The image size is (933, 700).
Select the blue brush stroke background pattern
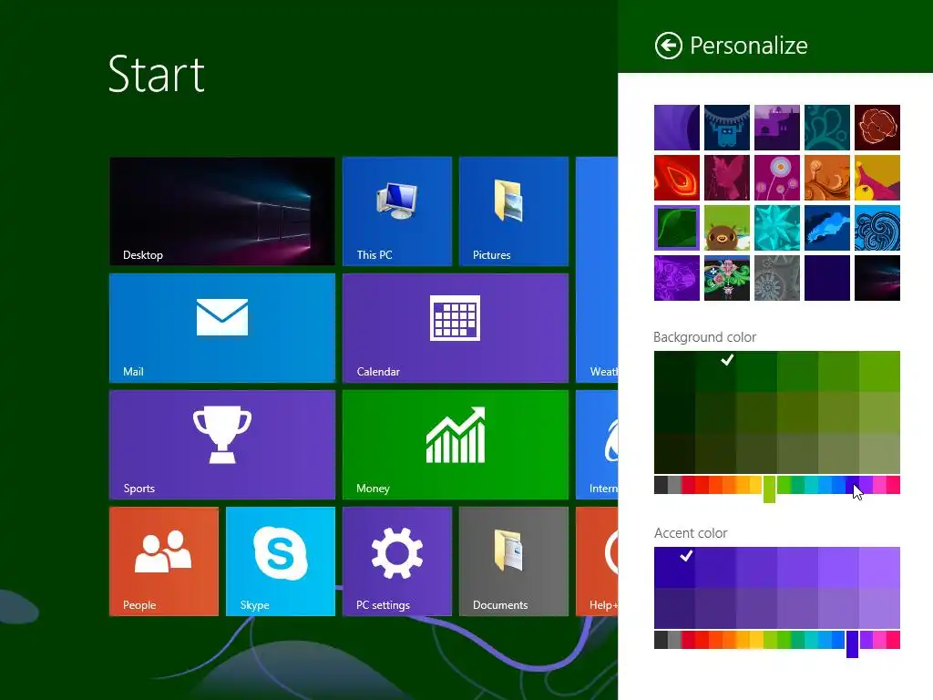826,228
